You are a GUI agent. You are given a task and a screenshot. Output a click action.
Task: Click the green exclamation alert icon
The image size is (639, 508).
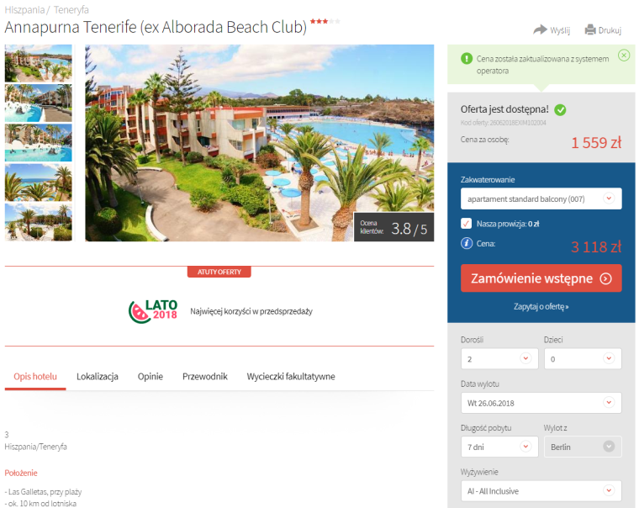tap(466, 59)
